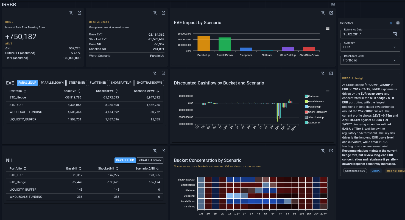Toggle ShortRateUp series in cashflow legend

pos(314,117)
